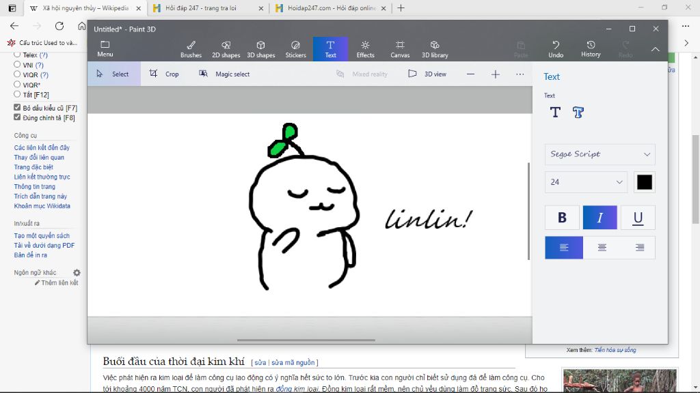Open the Paint 3D Menu folder icon
The height and width of the screenshot is (393, 700).
coord(105,48)
